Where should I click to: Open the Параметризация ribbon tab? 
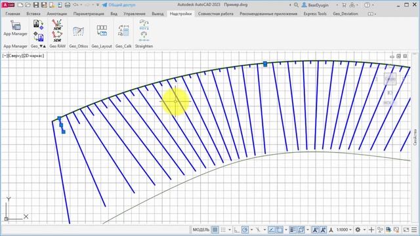[89, 14]
